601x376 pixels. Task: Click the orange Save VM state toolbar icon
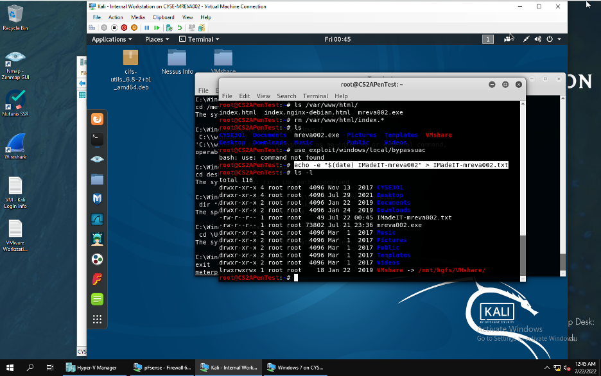134,28
